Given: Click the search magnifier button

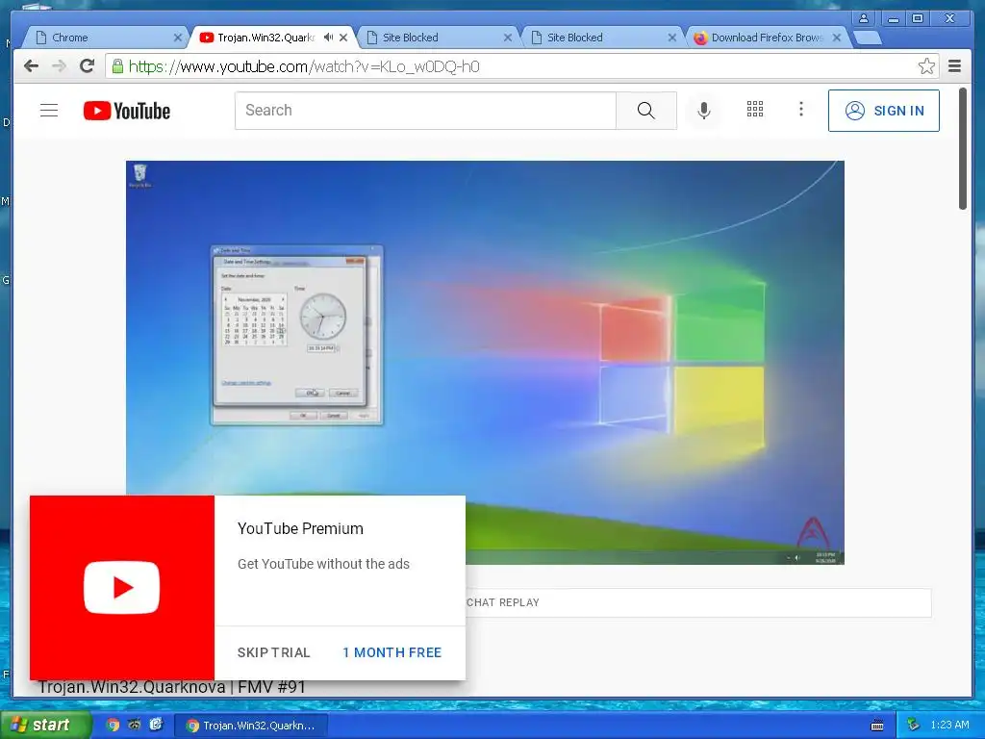Looking at the screenshot, I should (x=645, y=111).
